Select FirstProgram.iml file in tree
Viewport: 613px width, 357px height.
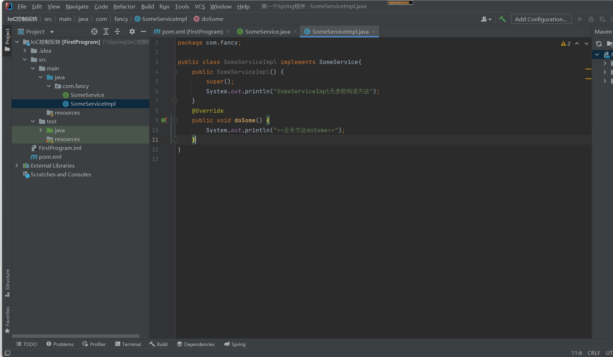(x=60, y=148)
